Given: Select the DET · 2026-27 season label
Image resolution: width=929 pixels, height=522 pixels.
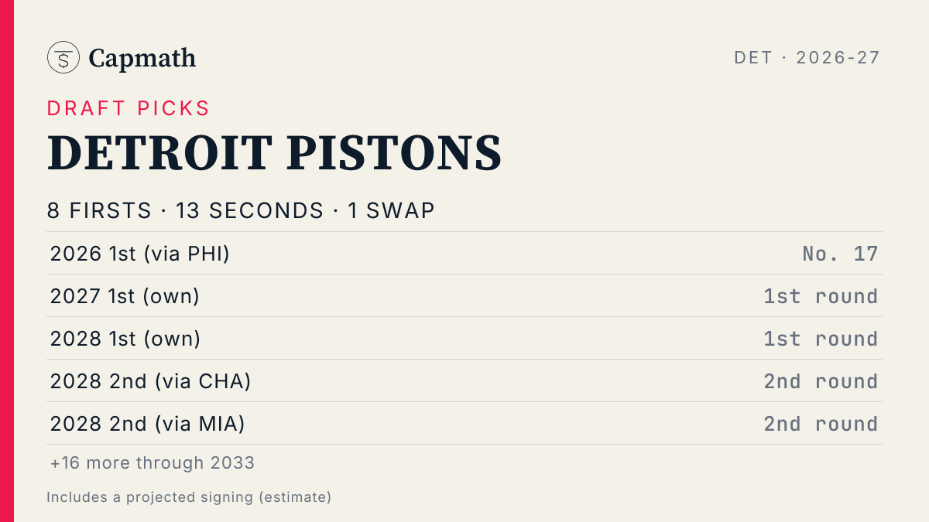Looking at the screenshot, I should (807, 57).
